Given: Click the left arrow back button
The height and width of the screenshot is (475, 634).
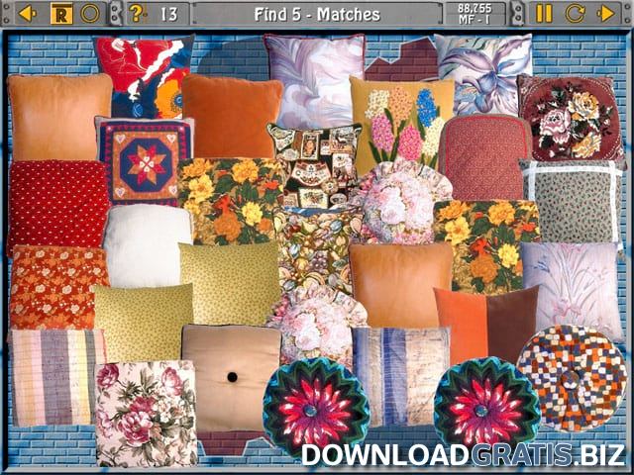Looking at the screenshot, I should [27, 13].
